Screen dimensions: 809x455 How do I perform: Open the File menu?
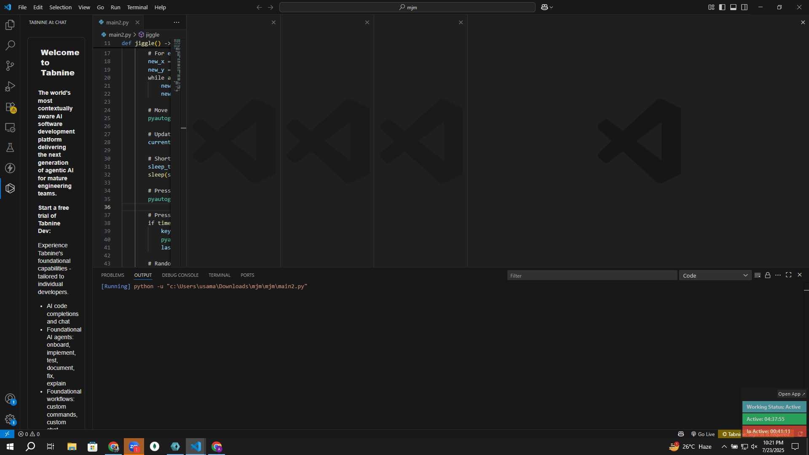coord(22,7)
